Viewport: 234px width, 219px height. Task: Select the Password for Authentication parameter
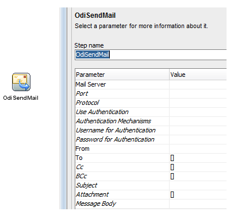(122, 139)
